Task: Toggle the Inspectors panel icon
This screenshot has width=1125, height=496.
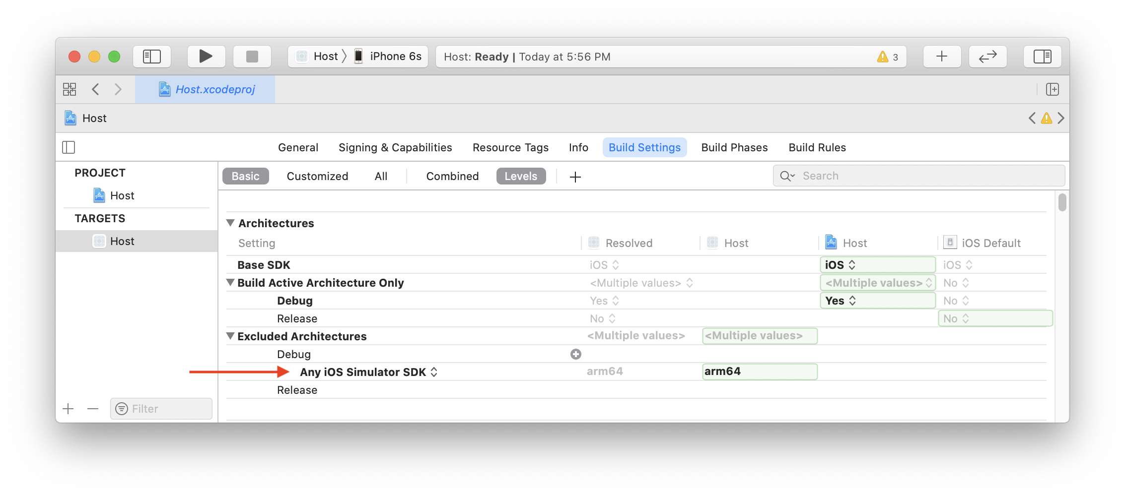Action: point(1042,57)
